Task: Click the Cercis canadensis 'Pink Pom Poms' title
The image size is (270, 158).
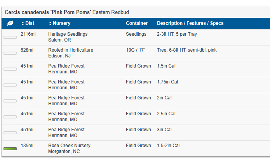Action: coord(48,12)
